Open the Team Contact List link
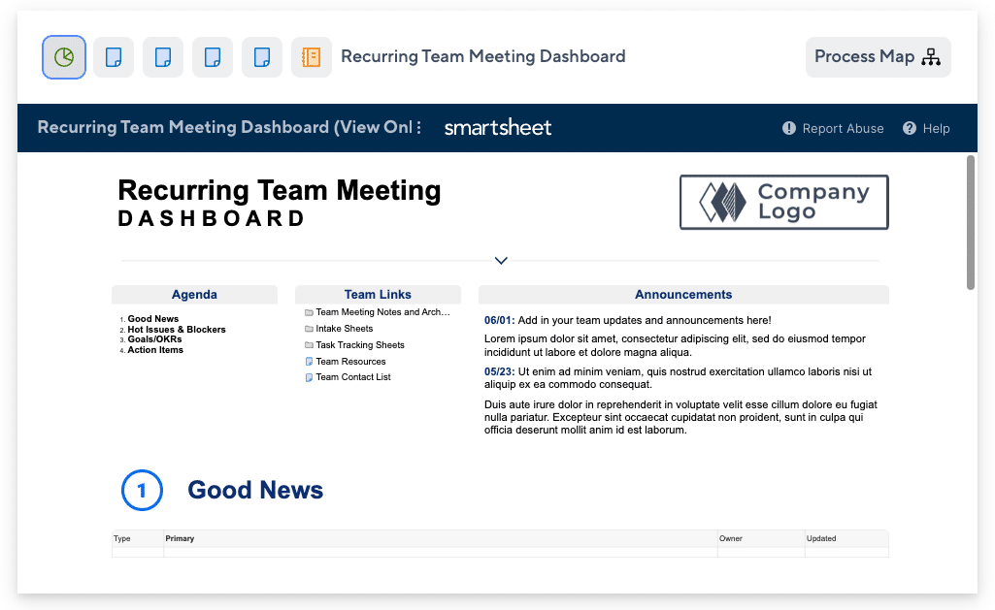 pyautogui.click(x=352, y=376)
